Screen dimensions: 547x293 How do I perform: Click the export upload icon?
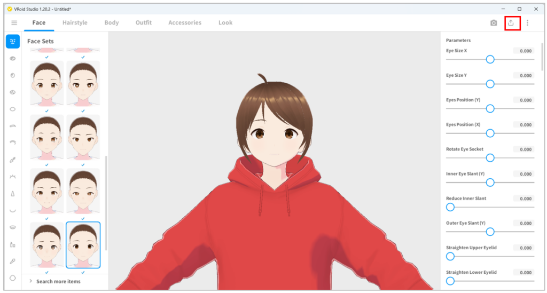pyautogui.click(x=511, y=23)
